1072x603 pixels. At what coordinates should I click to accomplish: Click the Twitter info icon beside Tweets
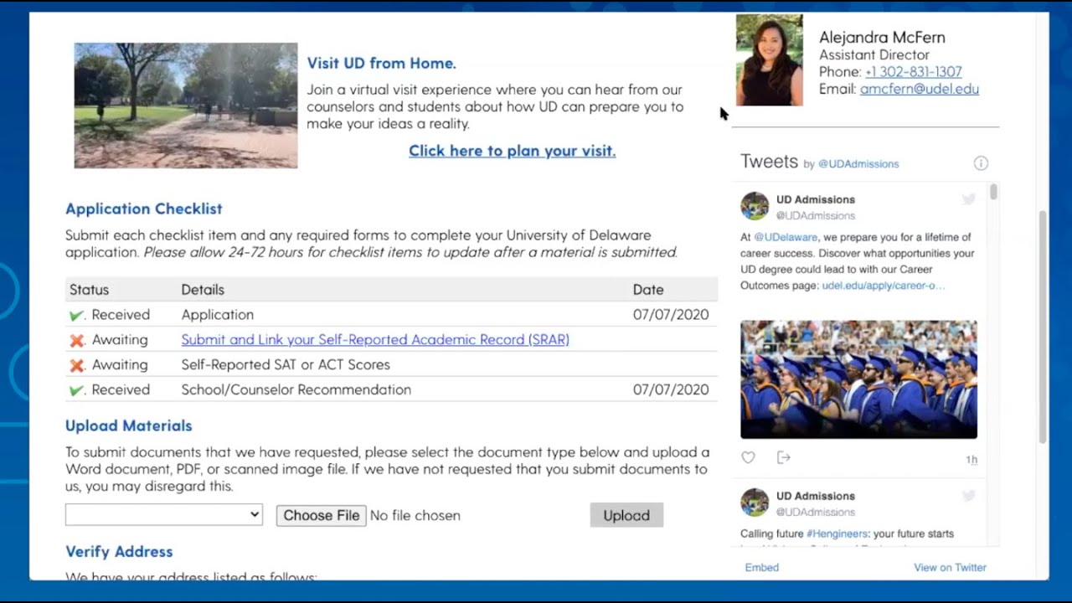pos(981,163)
